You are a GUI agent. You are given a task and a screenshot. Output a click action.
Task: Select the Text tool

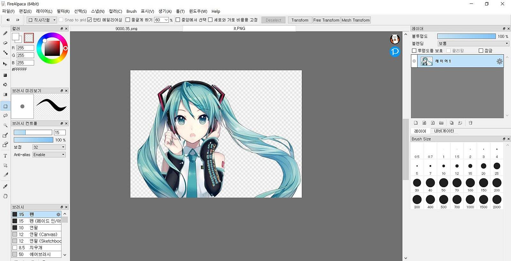[x=5, y=156]
